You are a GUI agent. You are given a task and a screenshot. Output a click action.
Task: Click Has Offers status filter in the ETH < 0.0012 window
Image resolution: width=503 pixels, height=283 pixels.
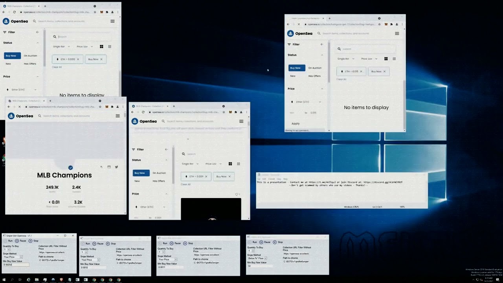[30, 64]
